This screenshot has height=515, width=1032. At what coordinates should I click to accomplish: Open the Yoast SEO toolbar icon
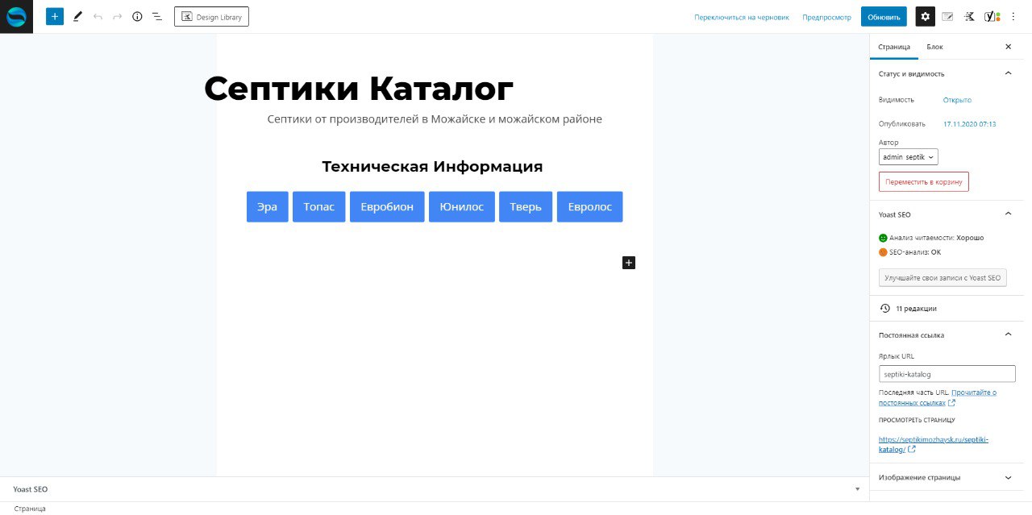coord(992,16)
